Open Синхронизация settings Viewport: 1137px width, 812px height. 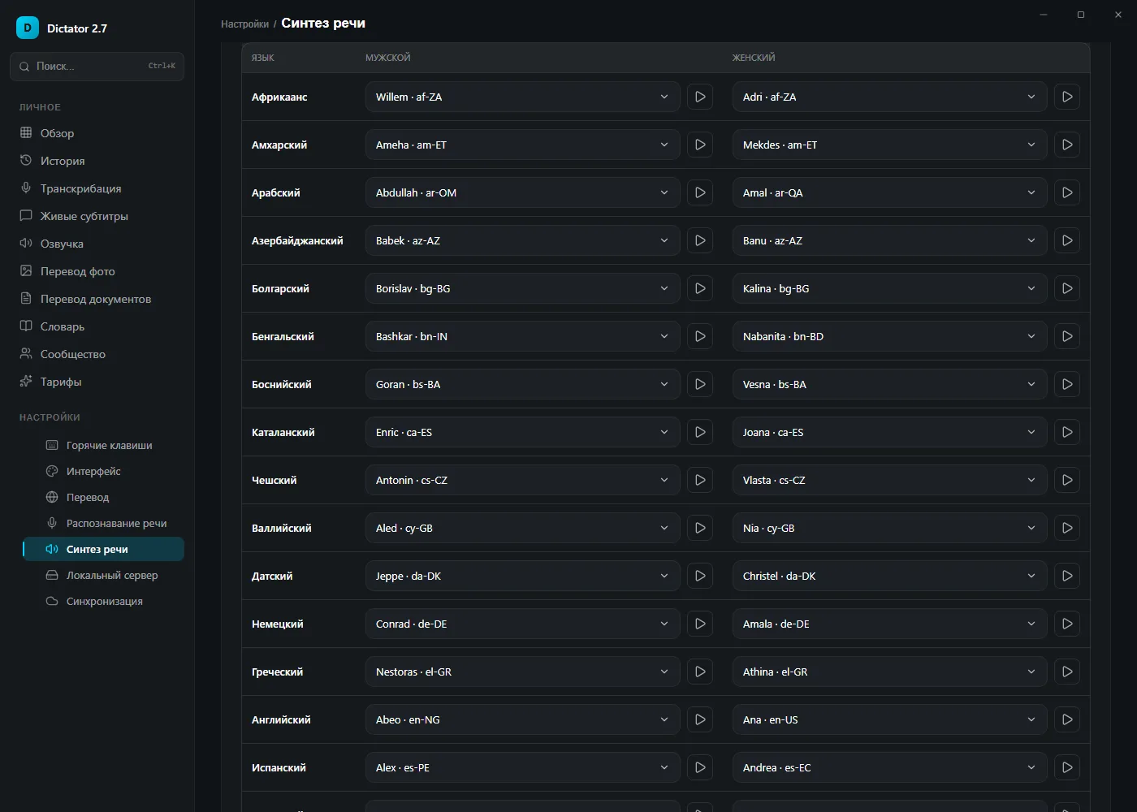click(103, 601)
